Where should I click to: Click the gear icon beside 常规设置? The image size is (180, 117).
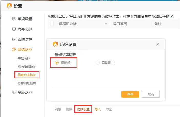(14, 19)
